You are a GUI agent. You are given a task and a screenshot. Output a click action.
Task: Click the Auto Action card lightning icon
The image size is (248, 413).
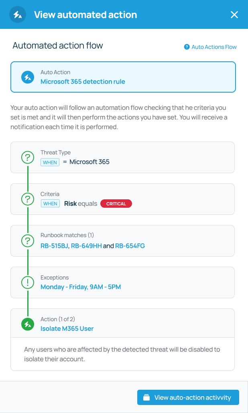click(x=27, y=77)
